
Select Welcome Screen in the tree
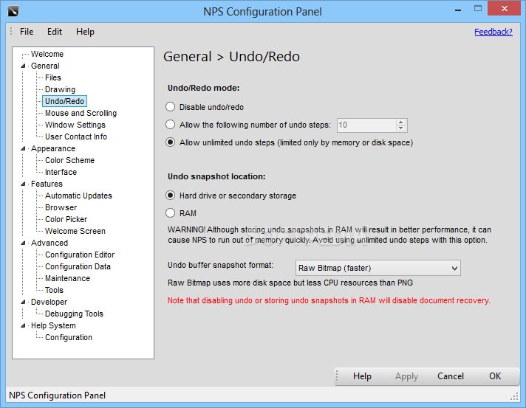point(75,231)
